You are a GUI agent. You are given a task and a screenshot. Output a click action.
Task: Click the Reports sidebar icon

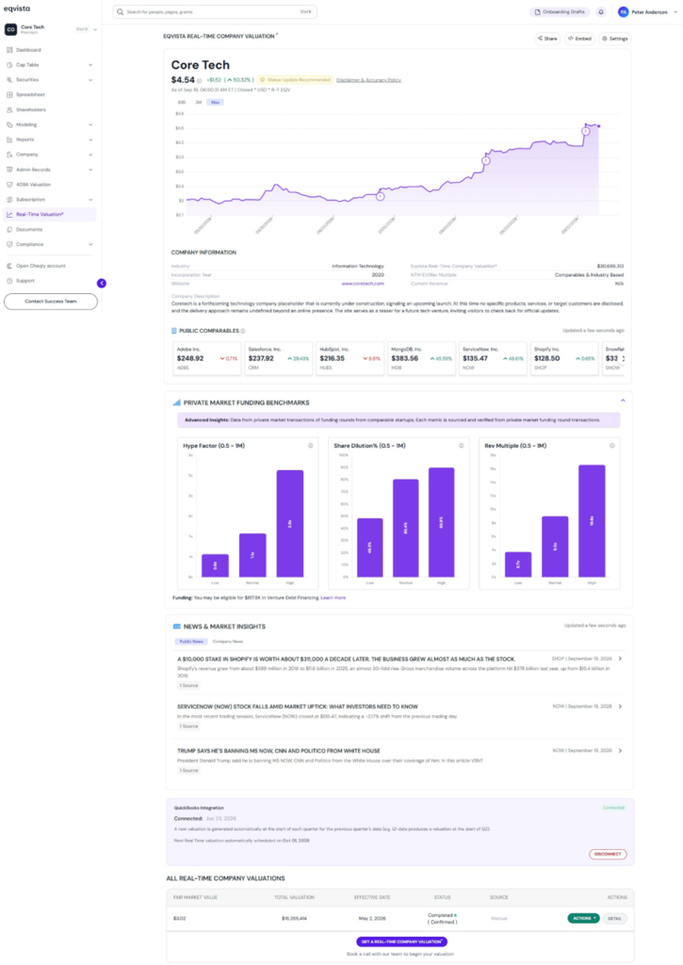[9, 139]
